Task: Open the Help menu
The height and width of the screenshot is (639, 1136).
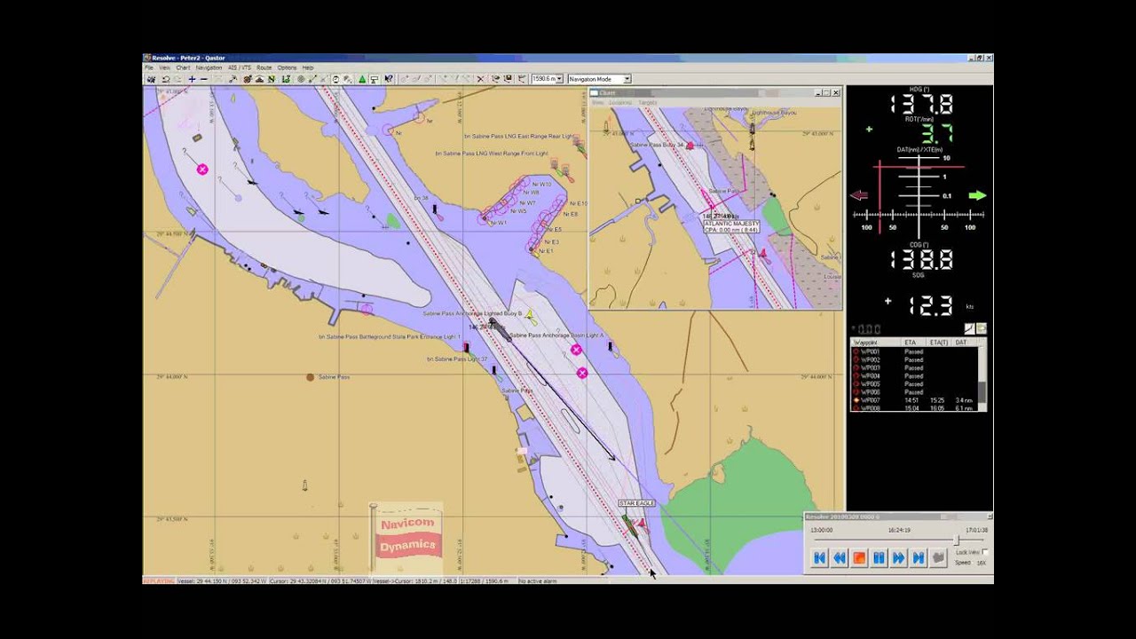Action: coord(308,67)
